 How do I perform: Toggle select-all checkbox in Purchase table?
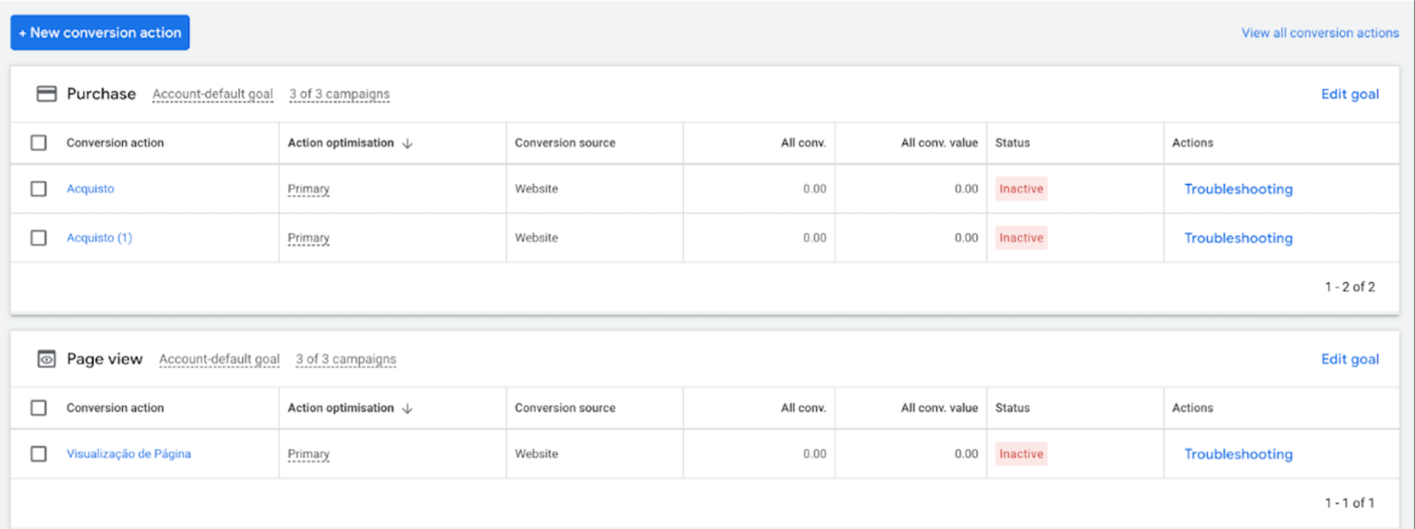click(x=39, y=143)
